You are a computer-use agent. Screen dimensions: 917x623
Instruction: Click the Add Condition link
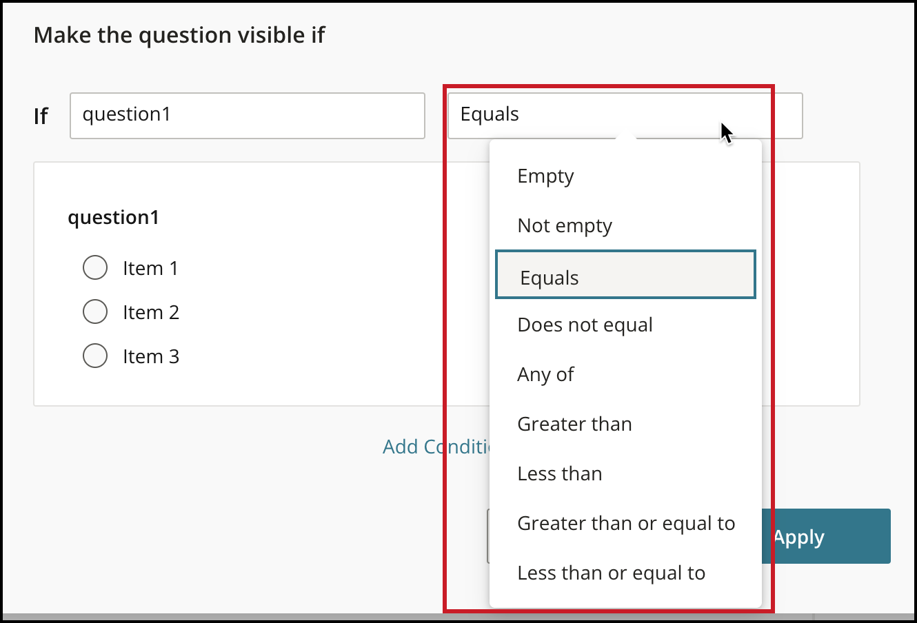(x=436, y=447)
